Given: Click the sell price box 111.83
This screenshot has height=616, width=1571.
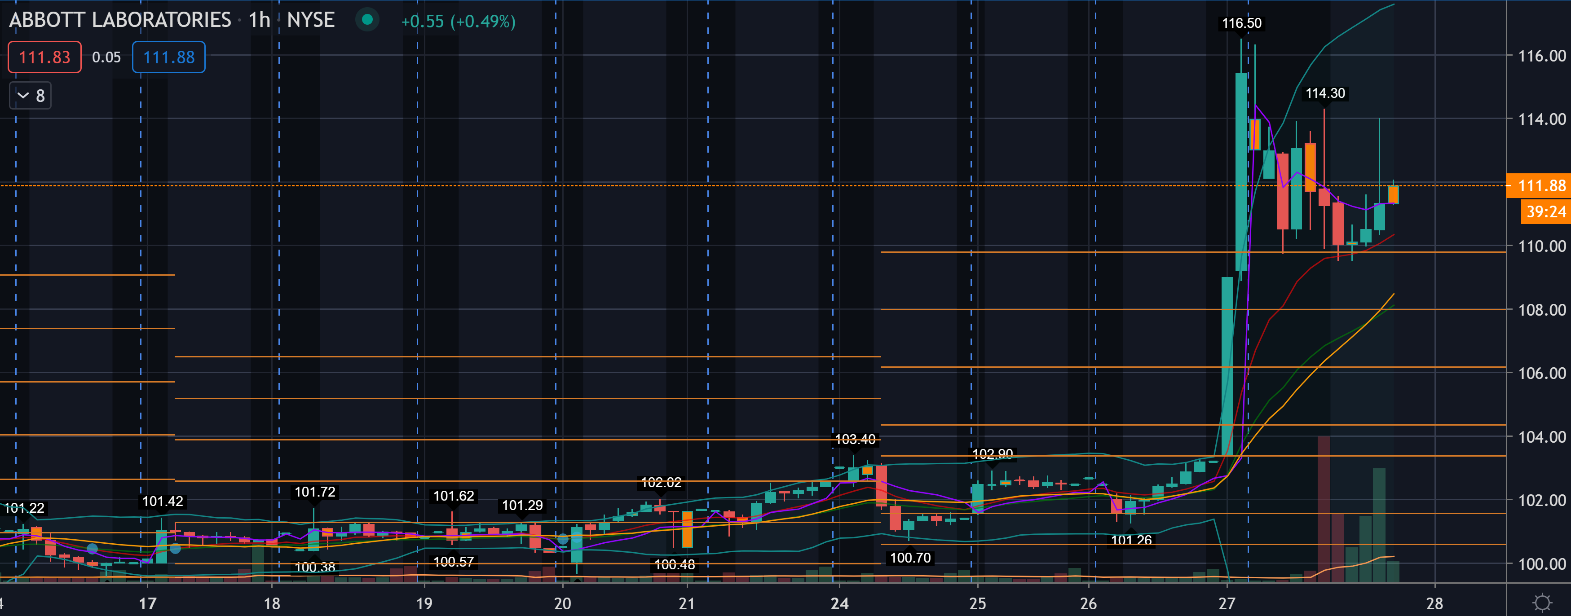Looking at the screenshot, I should pos(44,57).
